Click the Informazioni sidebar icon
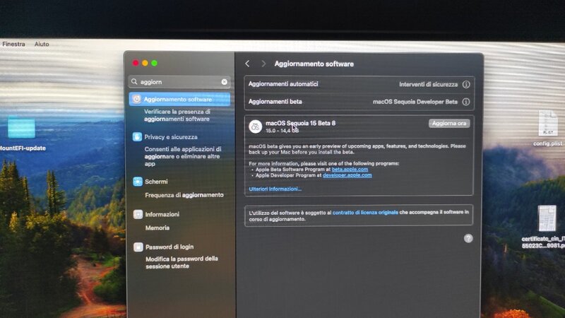565x318 pixels. [138, 214]
